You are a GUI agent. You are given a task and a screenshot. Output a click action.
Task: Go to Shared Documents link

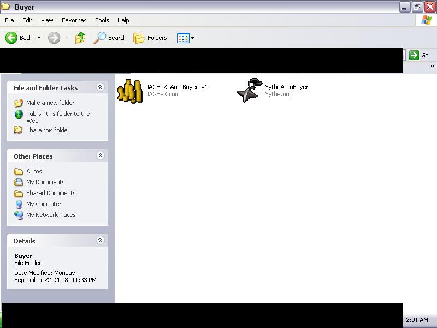point(51,193)
